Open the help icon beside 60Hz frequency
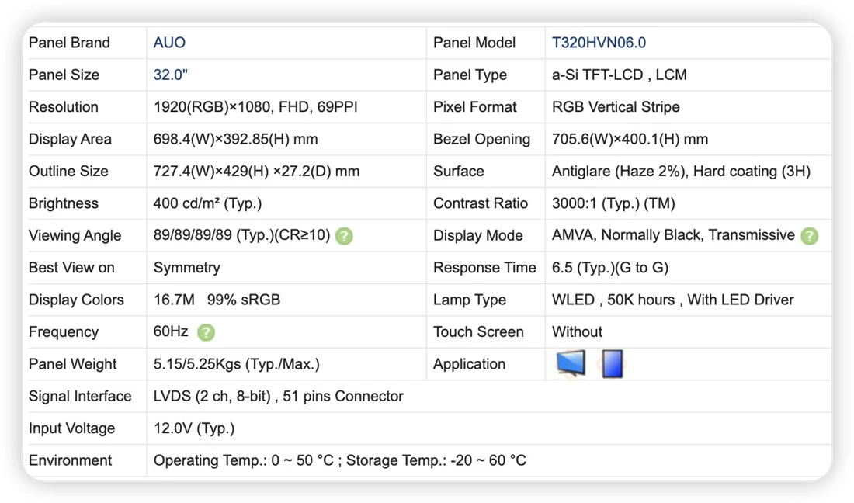 coord(206,332)
